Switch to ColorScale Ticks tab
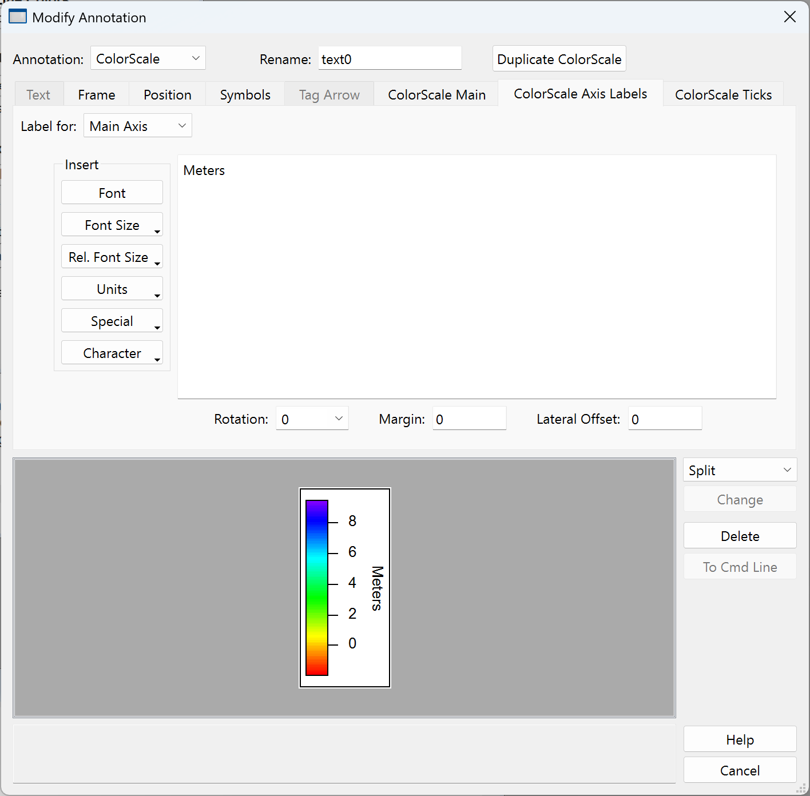The height and width of the screenshot is (796, 810). pyautogui.click(x=722, y=95)
